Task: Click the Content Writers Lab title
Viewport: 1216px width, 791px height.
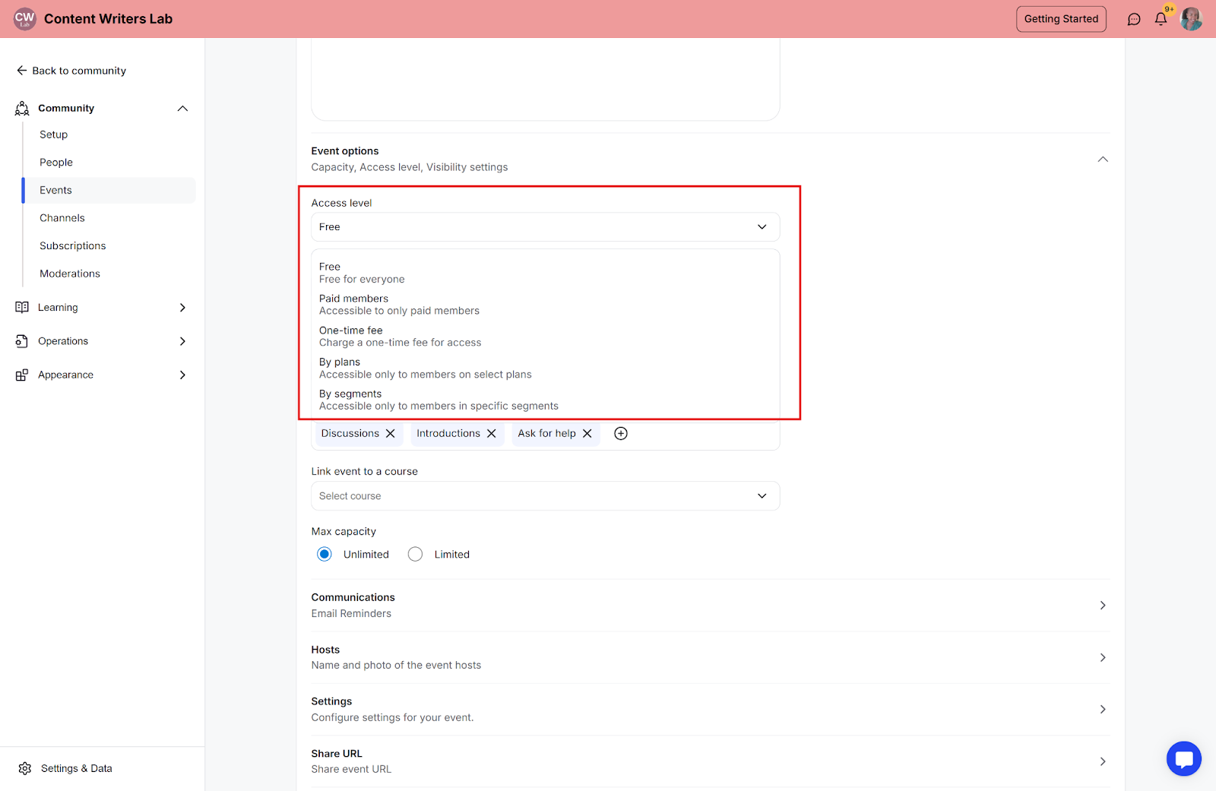Action: coord(109,19)
